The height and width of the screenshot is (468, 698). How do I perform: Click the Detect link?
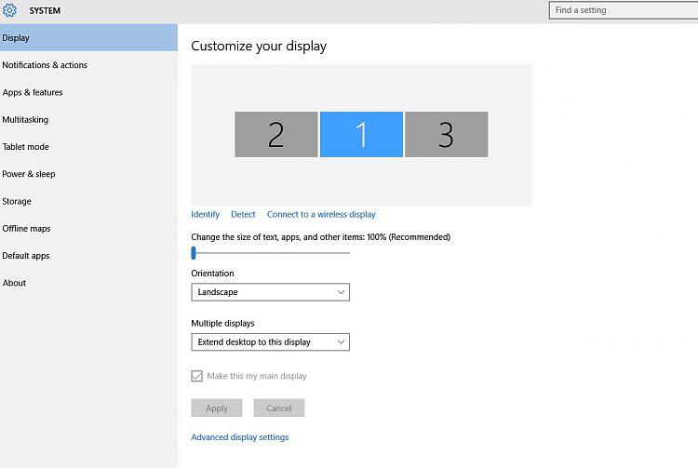pyautogui.click(x=243, y=214)
